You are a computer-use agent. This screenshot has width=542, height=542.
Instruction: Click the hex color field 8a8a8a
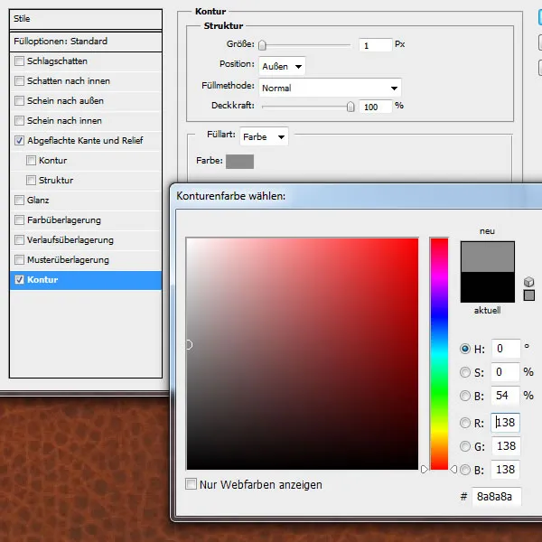496,497
